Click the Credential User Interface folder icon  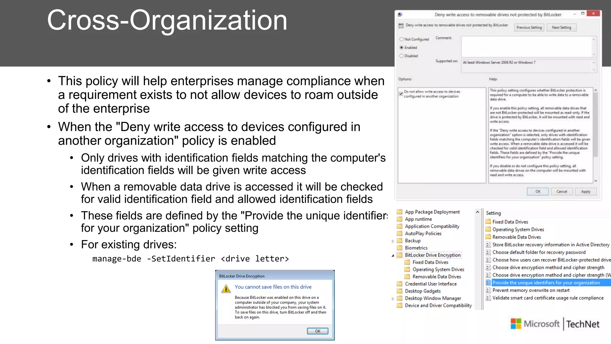coord(399,284)
